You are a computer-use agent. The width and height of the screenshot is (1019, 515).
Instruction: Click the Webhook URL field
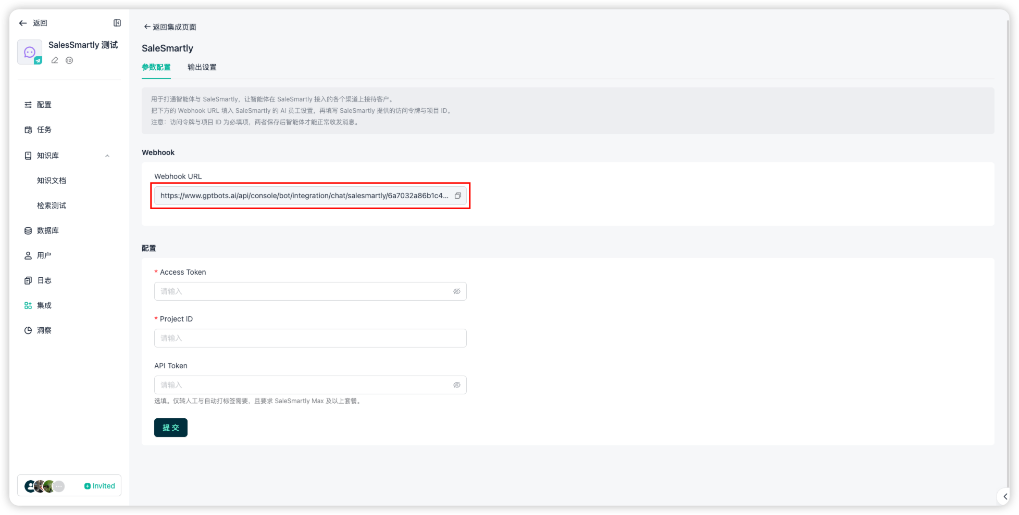click(310, 196)
